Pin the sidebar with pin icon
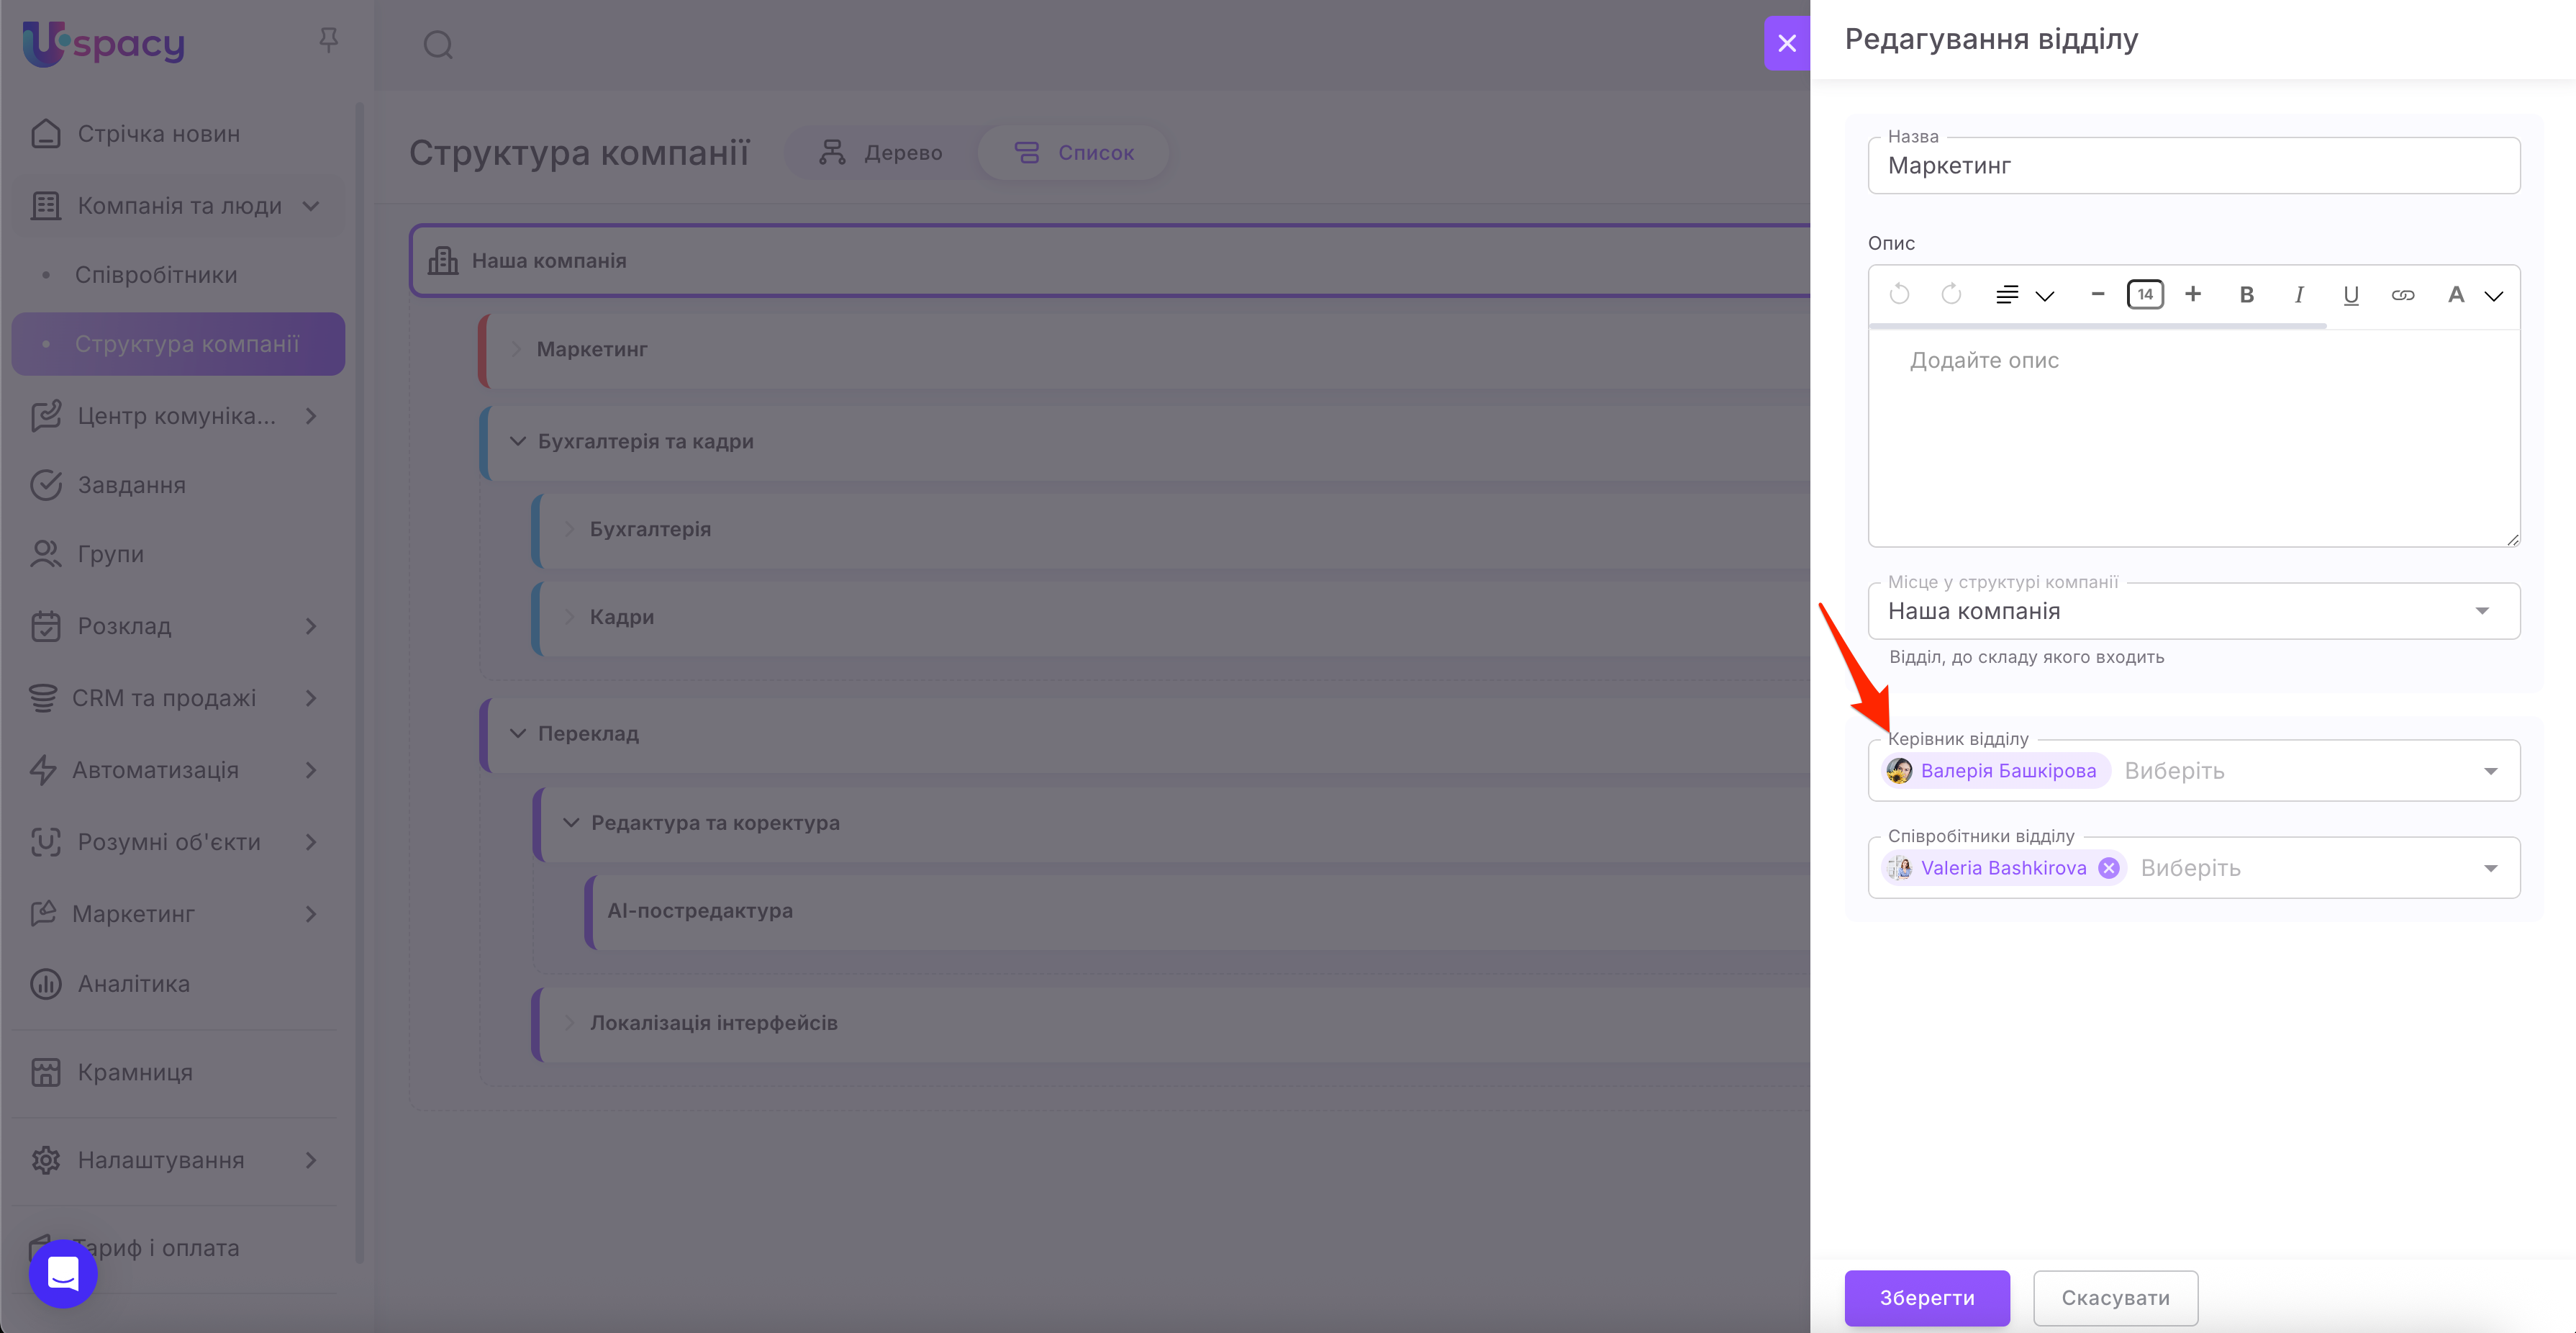The image size is (2576, 1333). 328,40
